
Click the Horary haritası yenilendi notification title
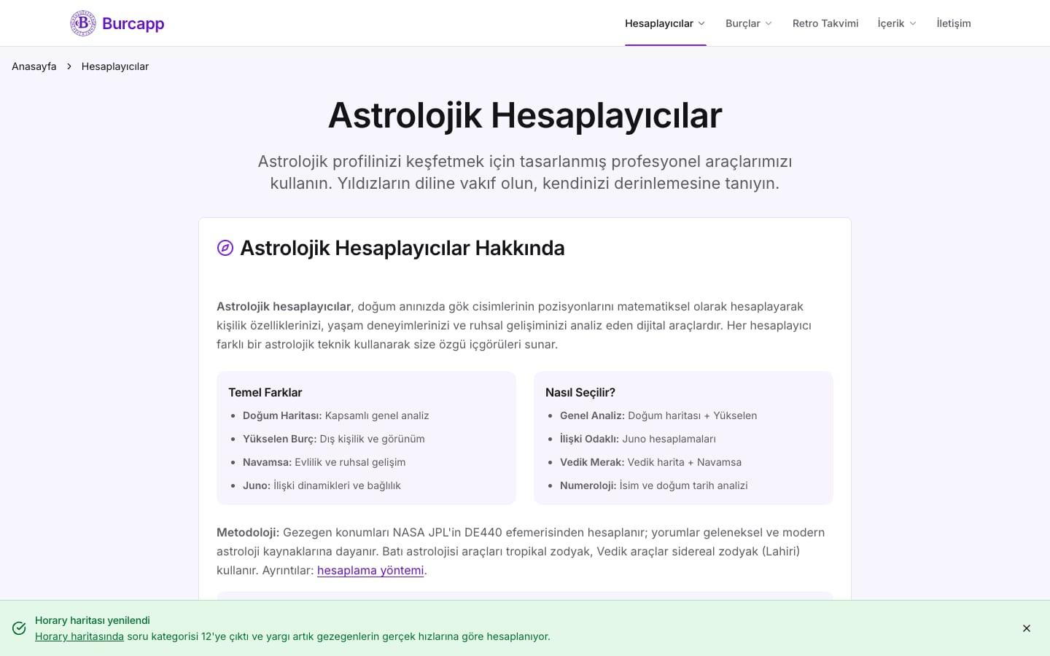pyautogui.click(x=93, y=620)
